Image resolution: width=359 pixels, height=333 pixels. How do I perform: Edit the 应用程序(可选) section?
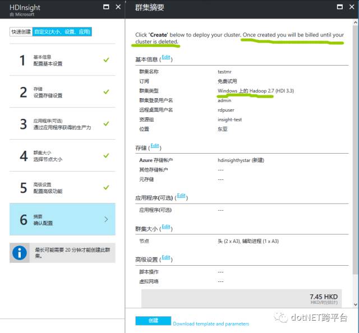[181, 196]
